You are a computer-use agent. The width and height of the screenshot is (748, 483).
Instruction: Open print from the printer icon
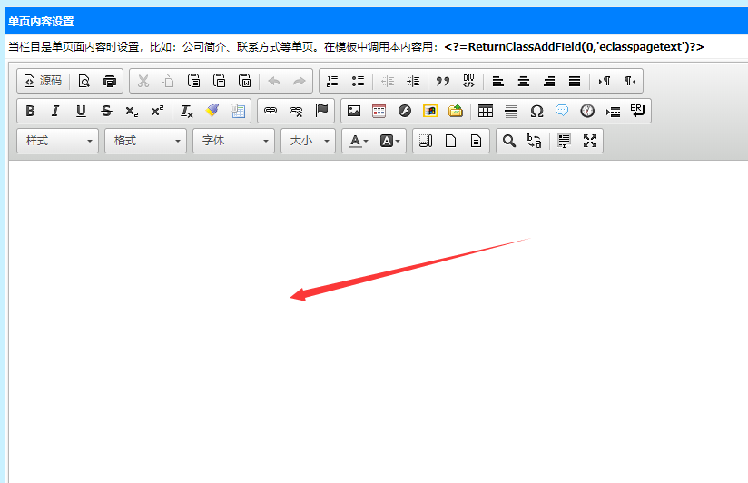point(110,81)
